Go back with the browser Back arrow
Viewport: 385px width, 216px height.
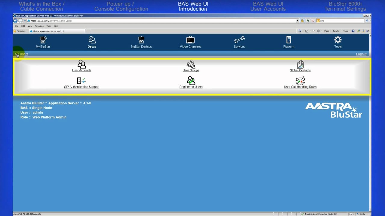pos(15,21)
